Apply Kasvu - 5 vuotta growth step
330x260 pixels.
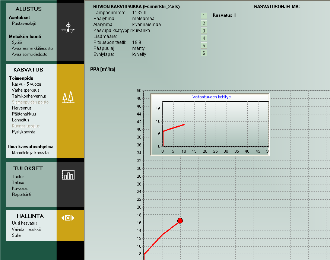point(26,84)
